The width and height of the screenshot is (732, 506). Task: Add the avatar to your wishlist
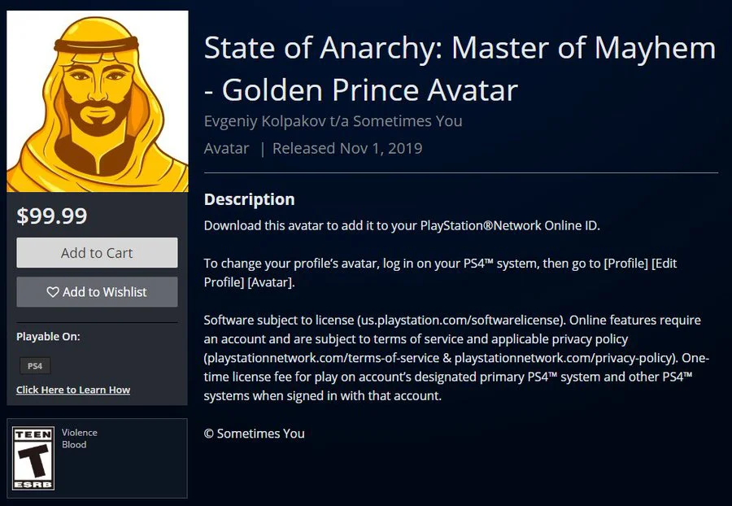pos(97,292)
